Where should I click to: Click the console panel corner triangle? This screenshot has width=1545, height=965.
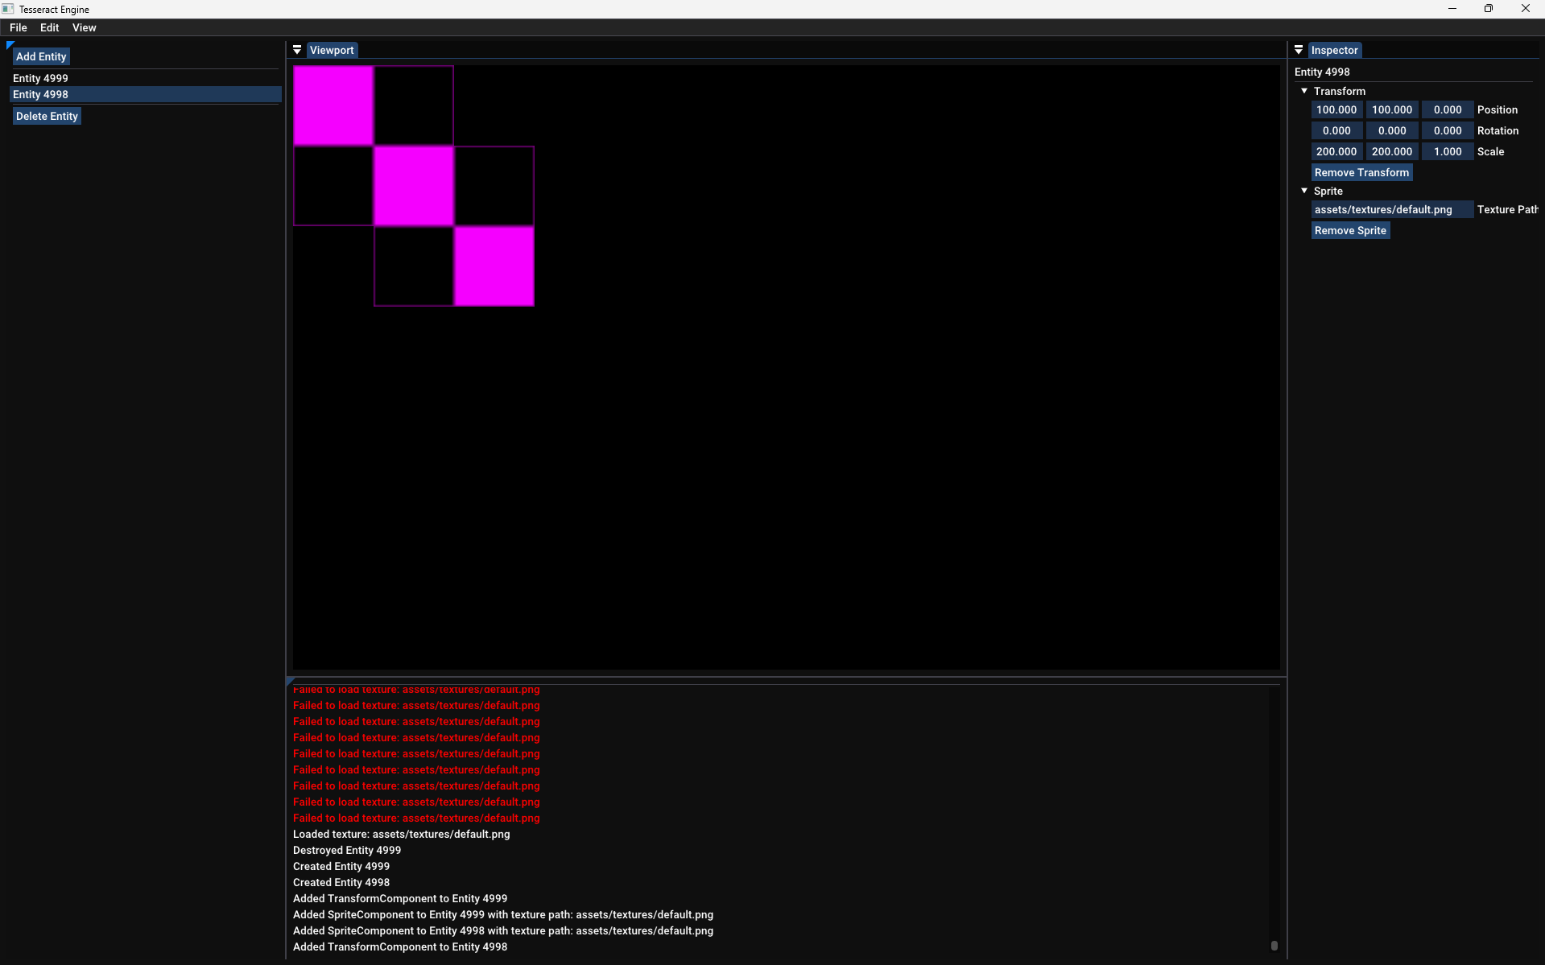tap(290, 681)
